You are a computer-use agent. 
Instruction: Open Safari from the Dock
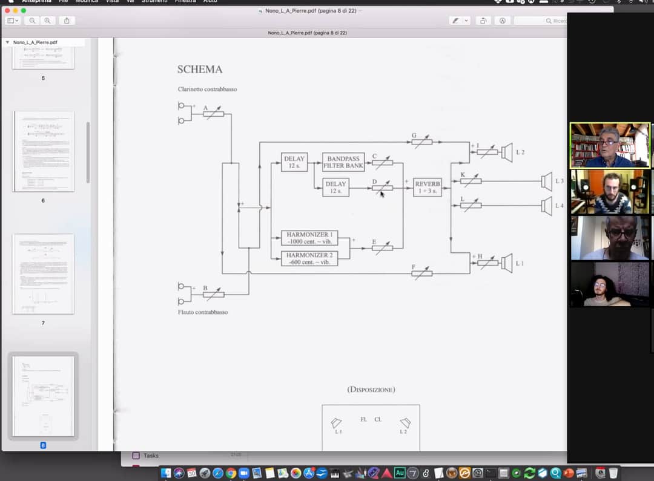click(218, 473)
